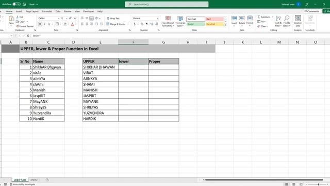Expand the Merge & Center dropdown arrow
This screenshot has width=330, height=186.
pyautogui.click(x=128, y=24)
